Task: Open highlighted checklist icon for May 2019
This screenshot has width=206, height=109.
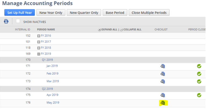Action: click(x=163, y=103)
